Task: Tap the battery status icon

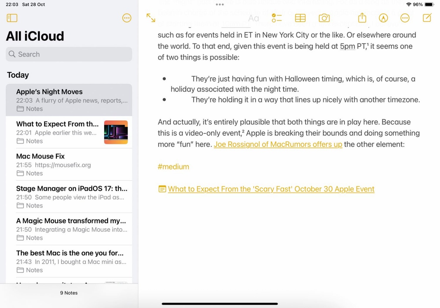Action: (429, 4)
